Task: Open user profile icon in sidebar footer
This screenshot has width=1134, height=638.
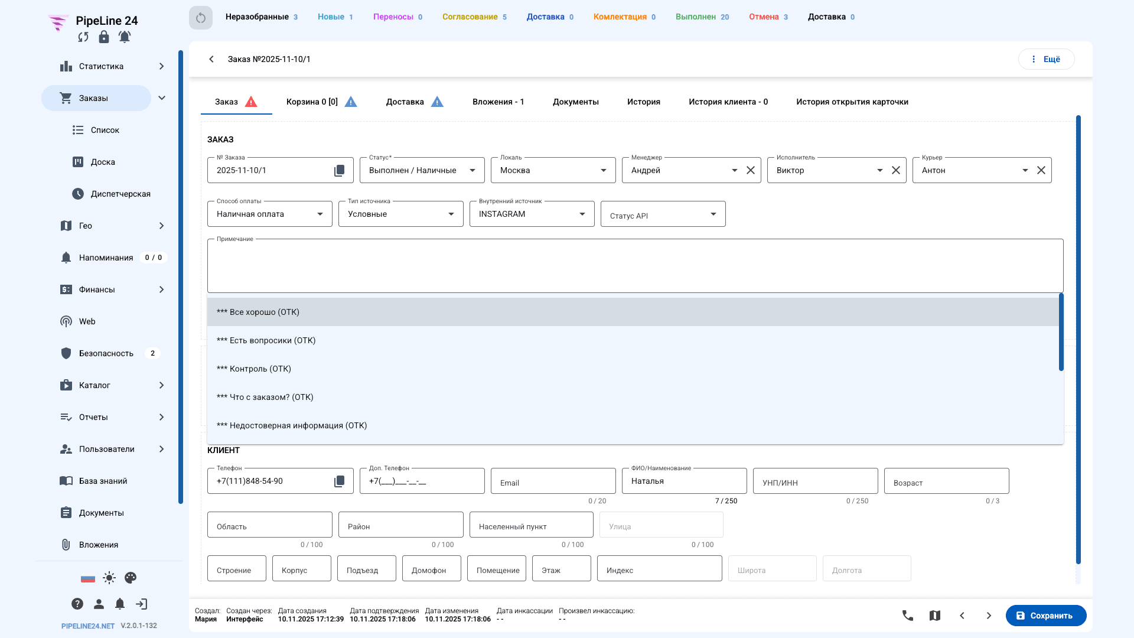Action: (x=99, y=604)
